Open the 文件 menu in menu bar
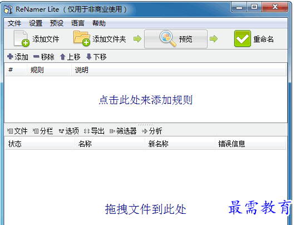 (14, 23)
